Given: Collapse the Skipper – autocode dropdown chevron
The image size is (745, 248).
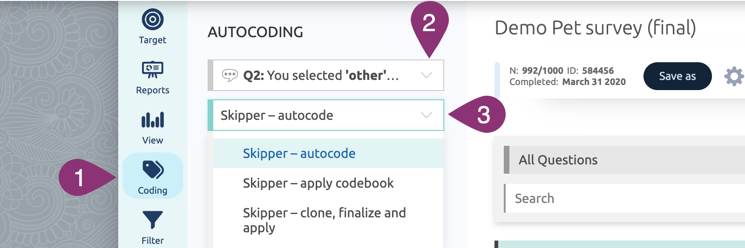Looking at the screenshot, I should coord(427,115).
